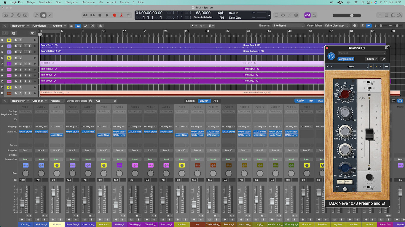Toggle the Mixer faders icon in the control bar
405x227 pixels.
pos(43,15)
